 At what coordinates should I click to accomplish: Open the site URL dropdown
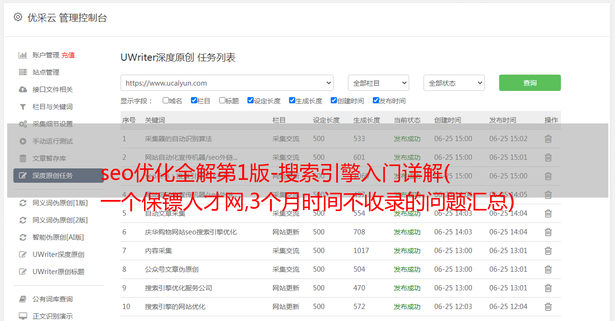227,83
